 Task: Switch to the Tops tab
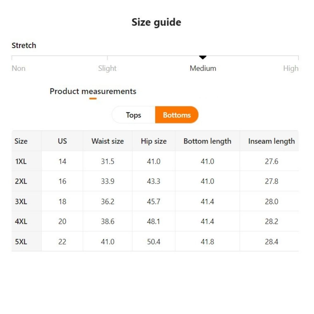[x=133, y=115]
